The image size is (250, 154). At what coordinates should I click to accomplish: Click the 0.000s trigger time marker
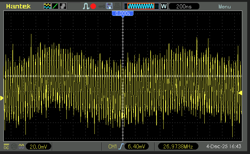[x=123, y=14]
